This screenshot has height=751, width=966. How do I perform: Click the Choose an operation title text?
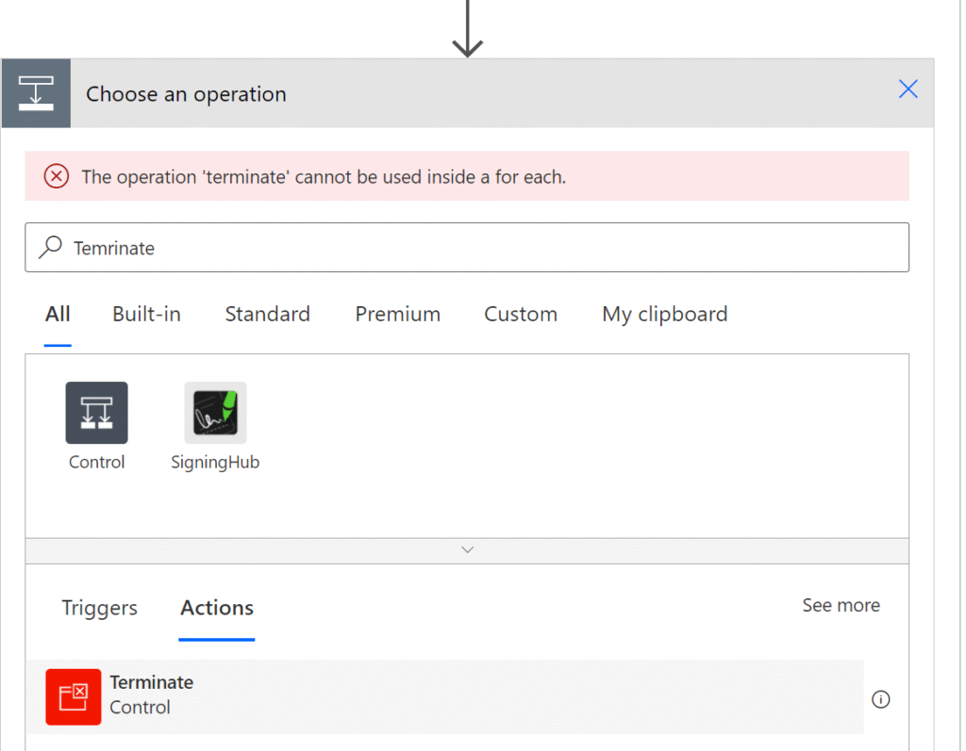coord(186,94)
